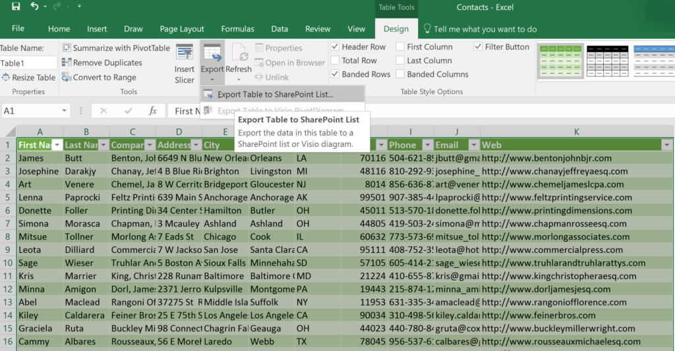Click the ZIP cell 99501
The height and width of the screenshot is (351, 675).
pos(364,198)
